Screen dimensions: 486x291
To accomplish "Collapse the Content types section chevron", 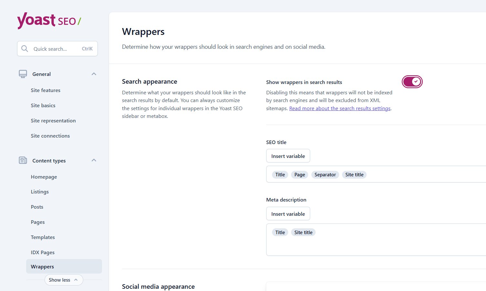I will [94, 160].
